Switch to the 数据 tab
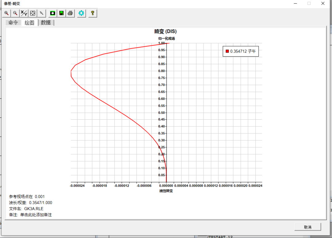This screenshot has width=332, height=238. [46, 23]
